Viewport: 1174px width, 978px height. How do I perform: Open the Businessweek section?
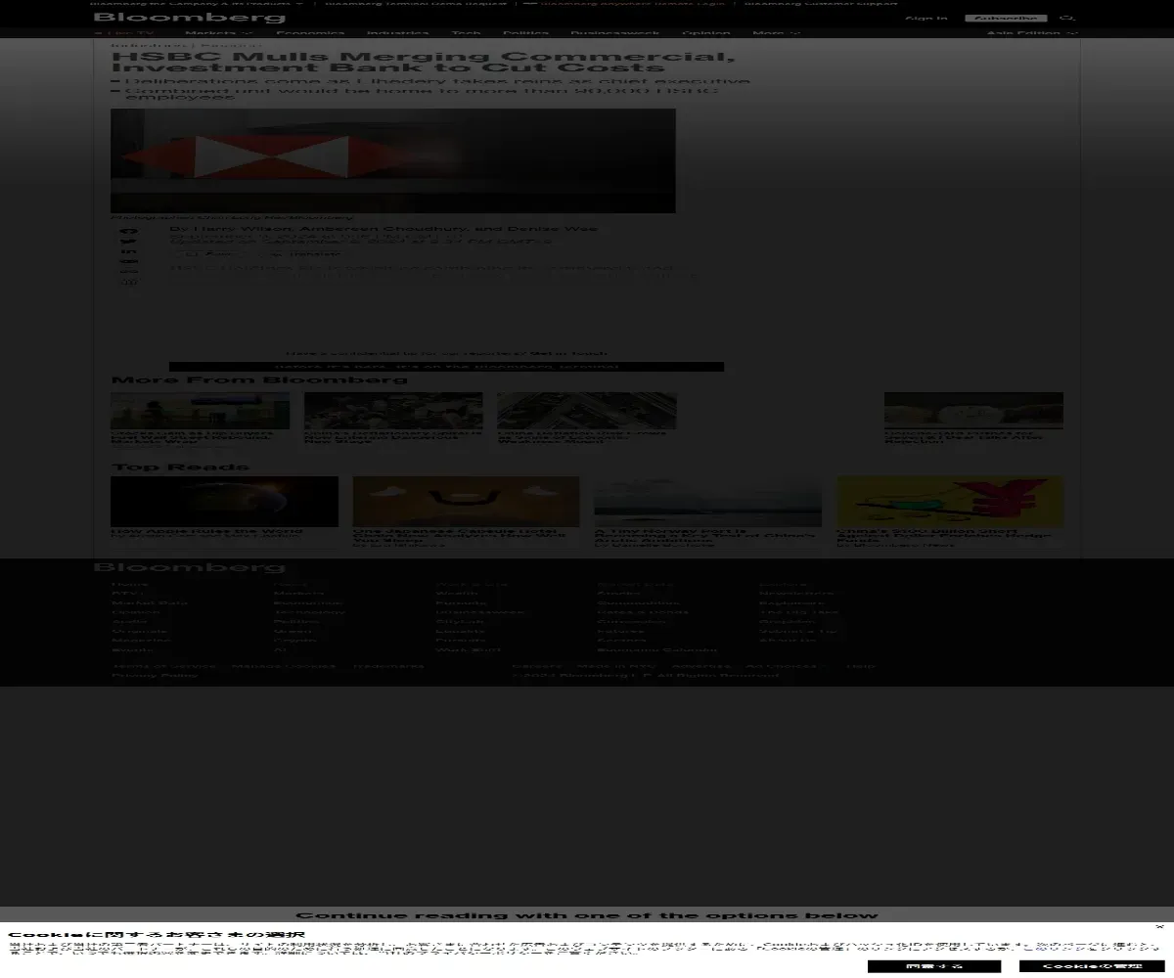615,33
